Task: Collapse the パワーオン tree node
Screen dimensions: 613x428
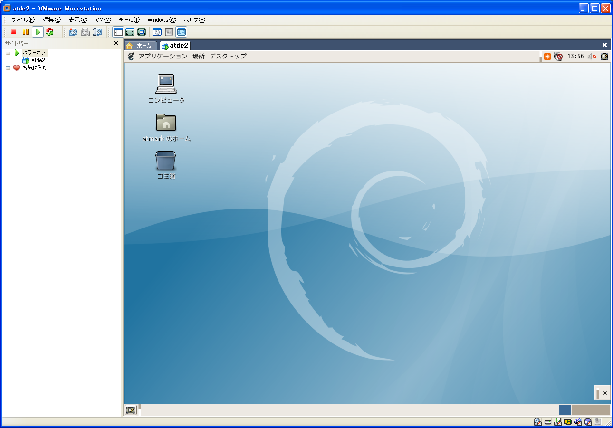Action: pyautogui.click(x=8, y=53)
